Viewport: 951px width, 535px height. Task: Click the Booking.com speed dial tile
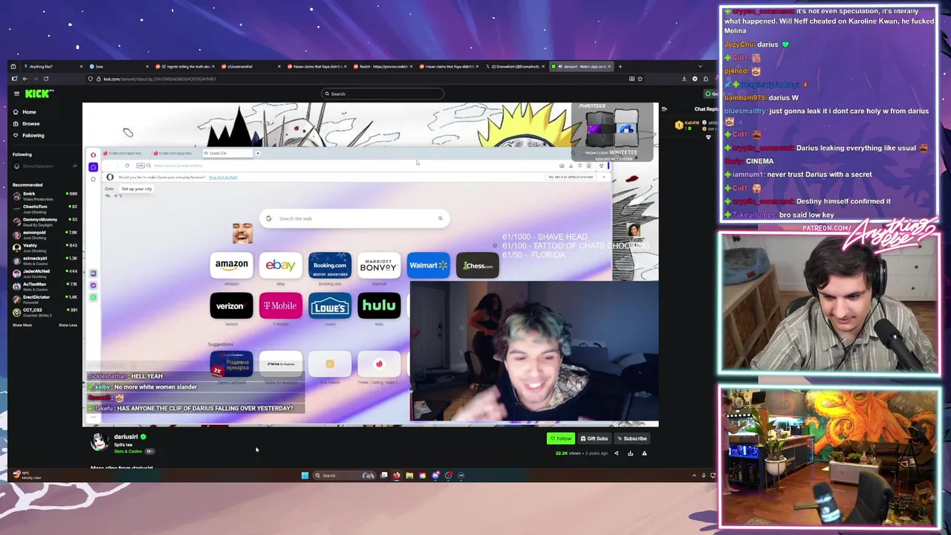(x=330, y=265)
